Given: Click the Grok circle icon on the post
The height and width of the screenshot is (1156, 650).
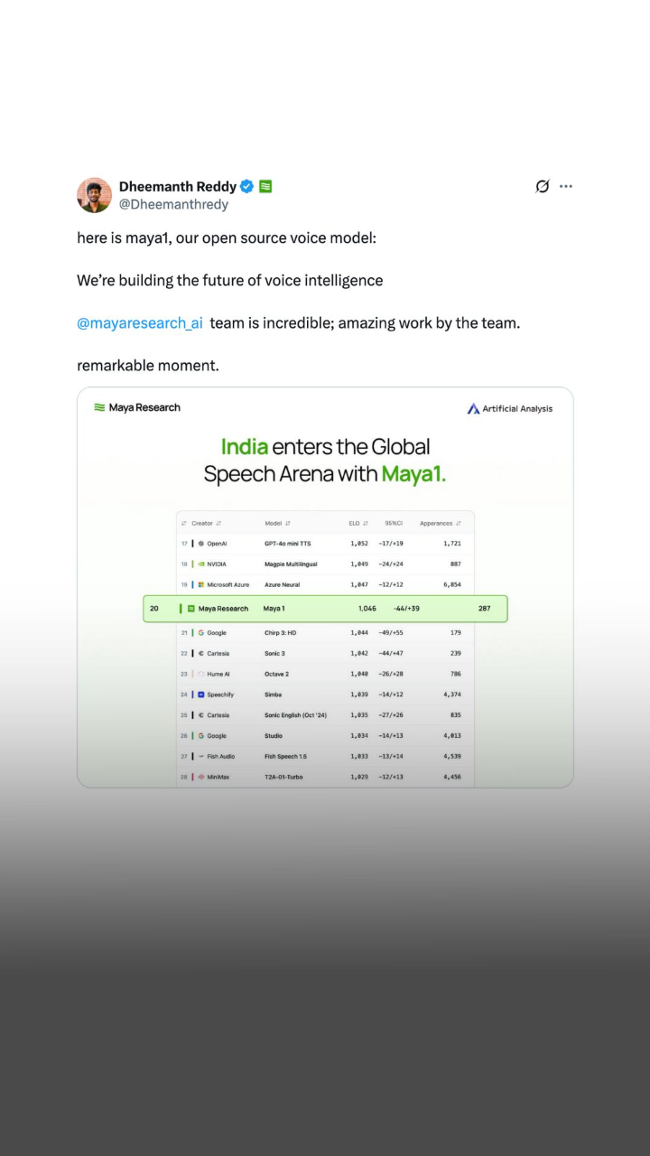Looking at the screenshot, I should tap(542, 186).
